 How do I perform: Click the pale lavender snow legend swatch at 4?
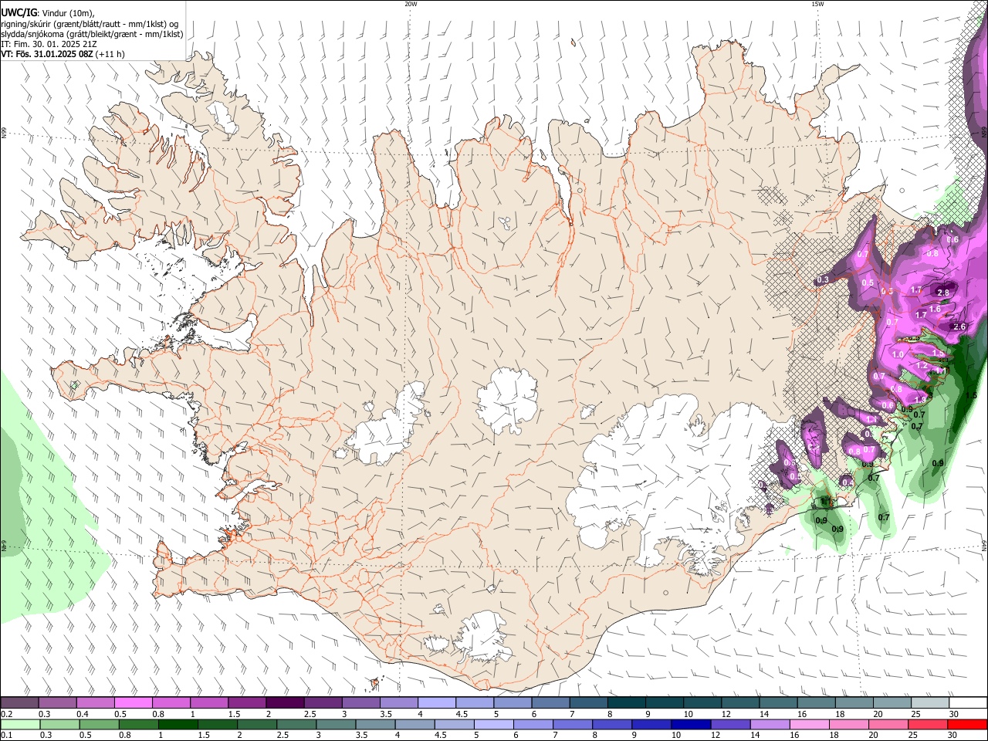pyautogui.click(x=437, y=702)
